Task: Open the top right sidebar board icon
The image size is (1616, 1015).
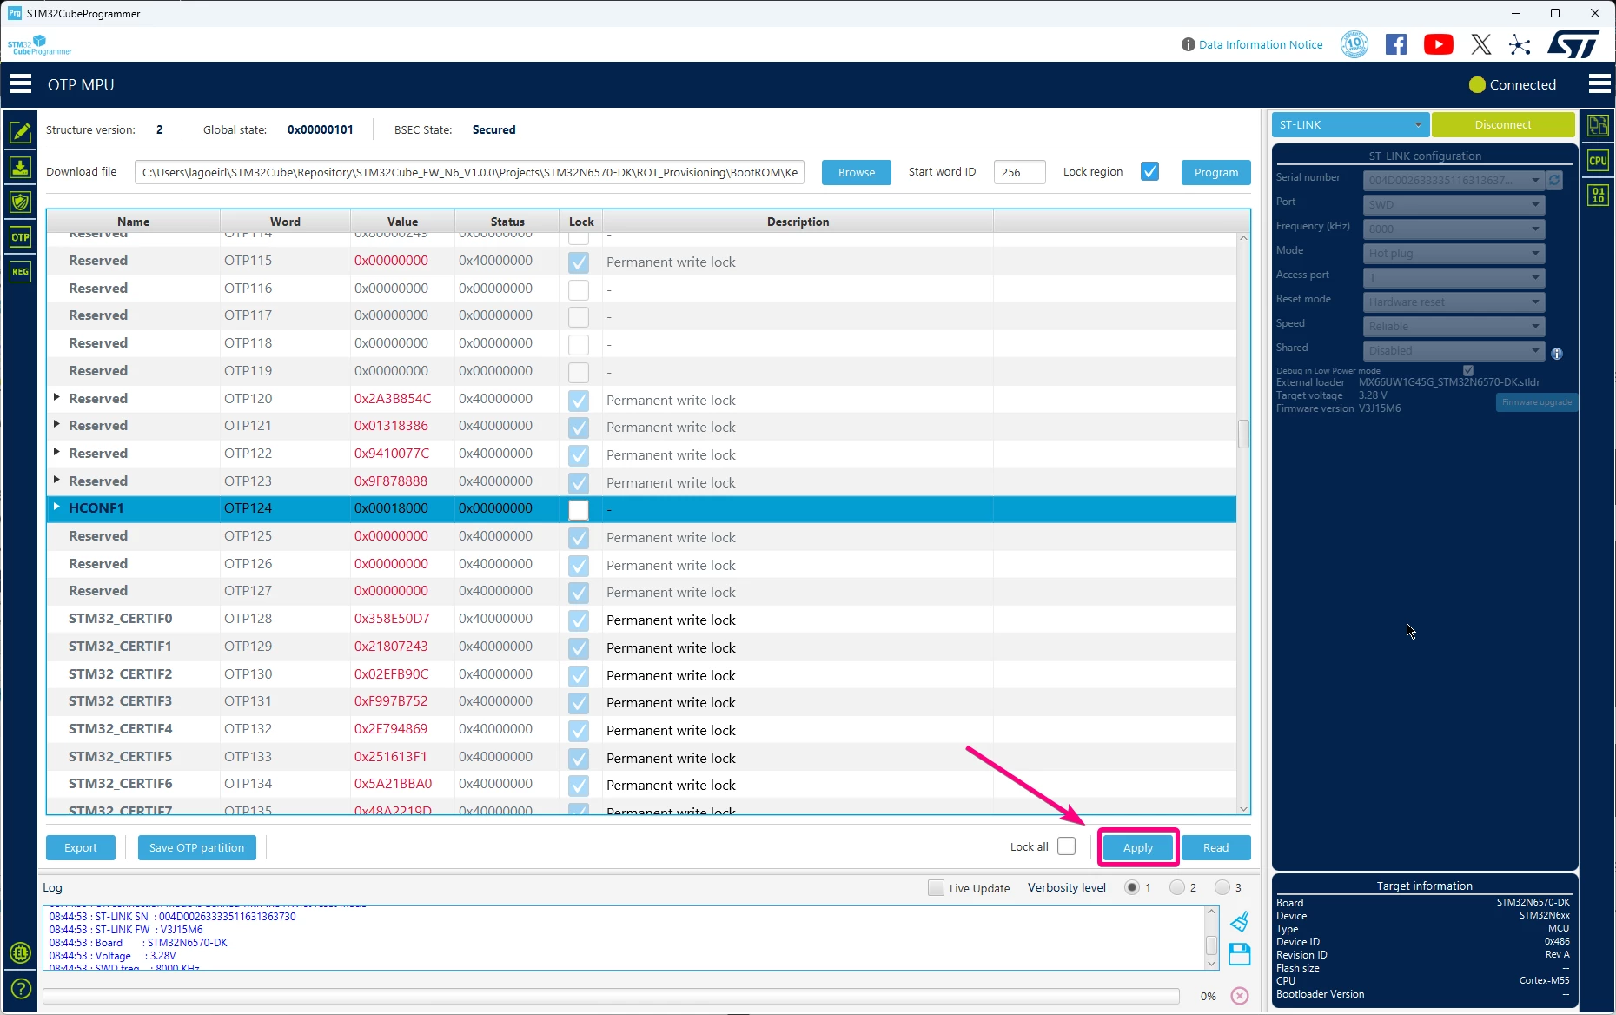Action: click(1598, 126)
